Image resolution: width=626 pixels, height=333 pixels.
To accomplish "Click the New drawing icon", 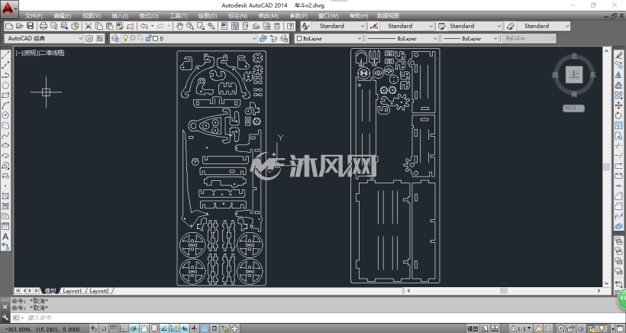I will pyautogui.click(x=10, y=26).
